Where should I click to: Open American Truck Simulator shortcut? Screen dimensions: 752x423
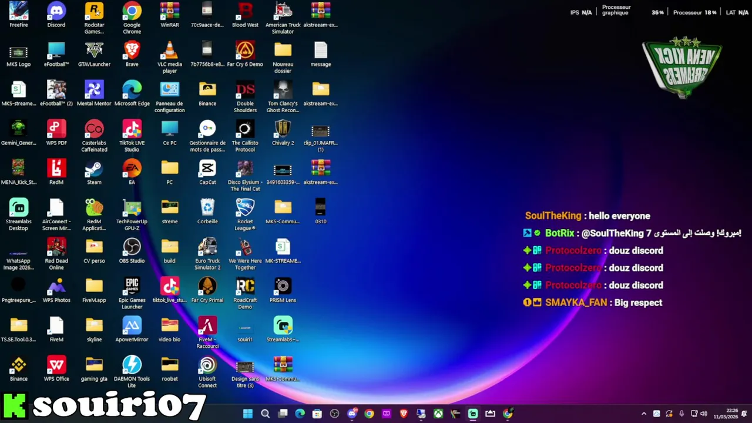coord(283,18)
